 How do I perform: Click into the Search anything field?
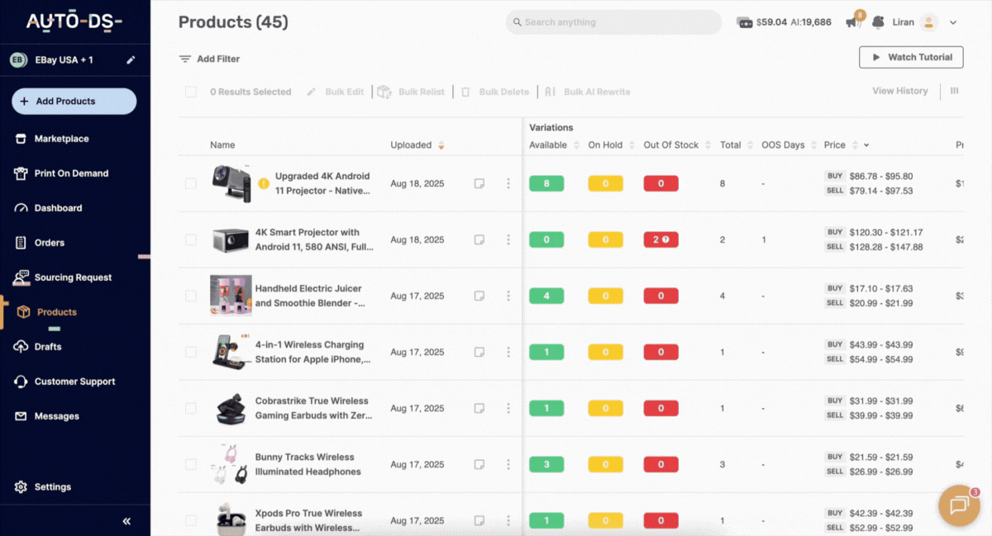[613, 22]
